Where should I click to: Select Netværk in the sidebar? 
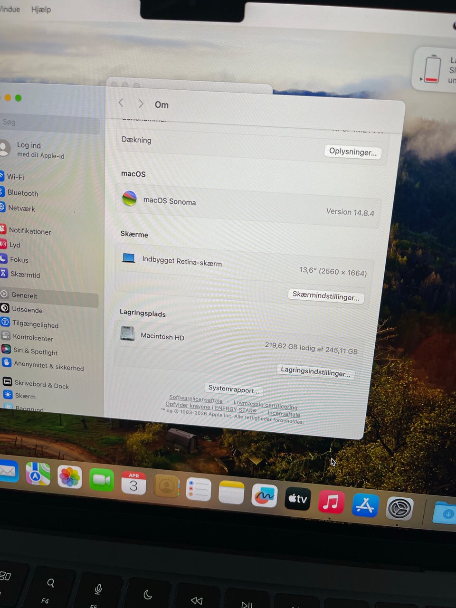point(18,208)
